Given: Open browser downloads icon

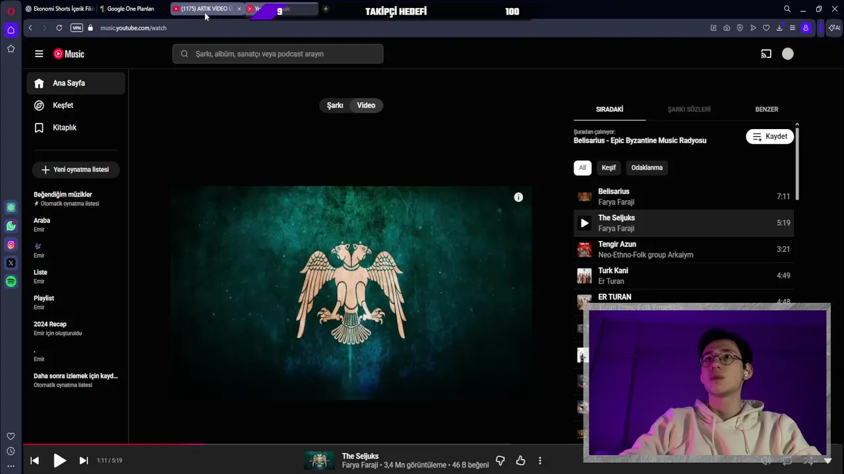Looking at the screenshot, I should pyautogui.click(x=779, y=28).
